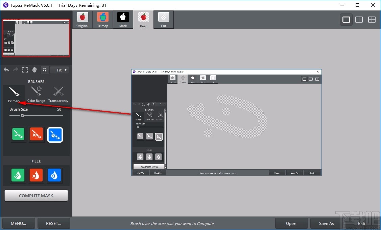The width and height of the screenshot is (381, 230).
Task: Select the red cut brush
Action: click(x=37, y=134)
